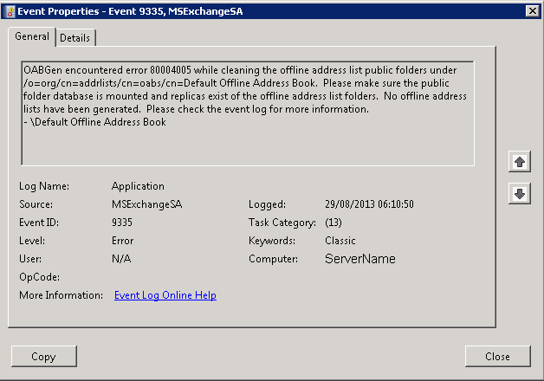Click the Event Properties title bar icon
Screen dimensions: 544x381
click(x=10, y=11)
